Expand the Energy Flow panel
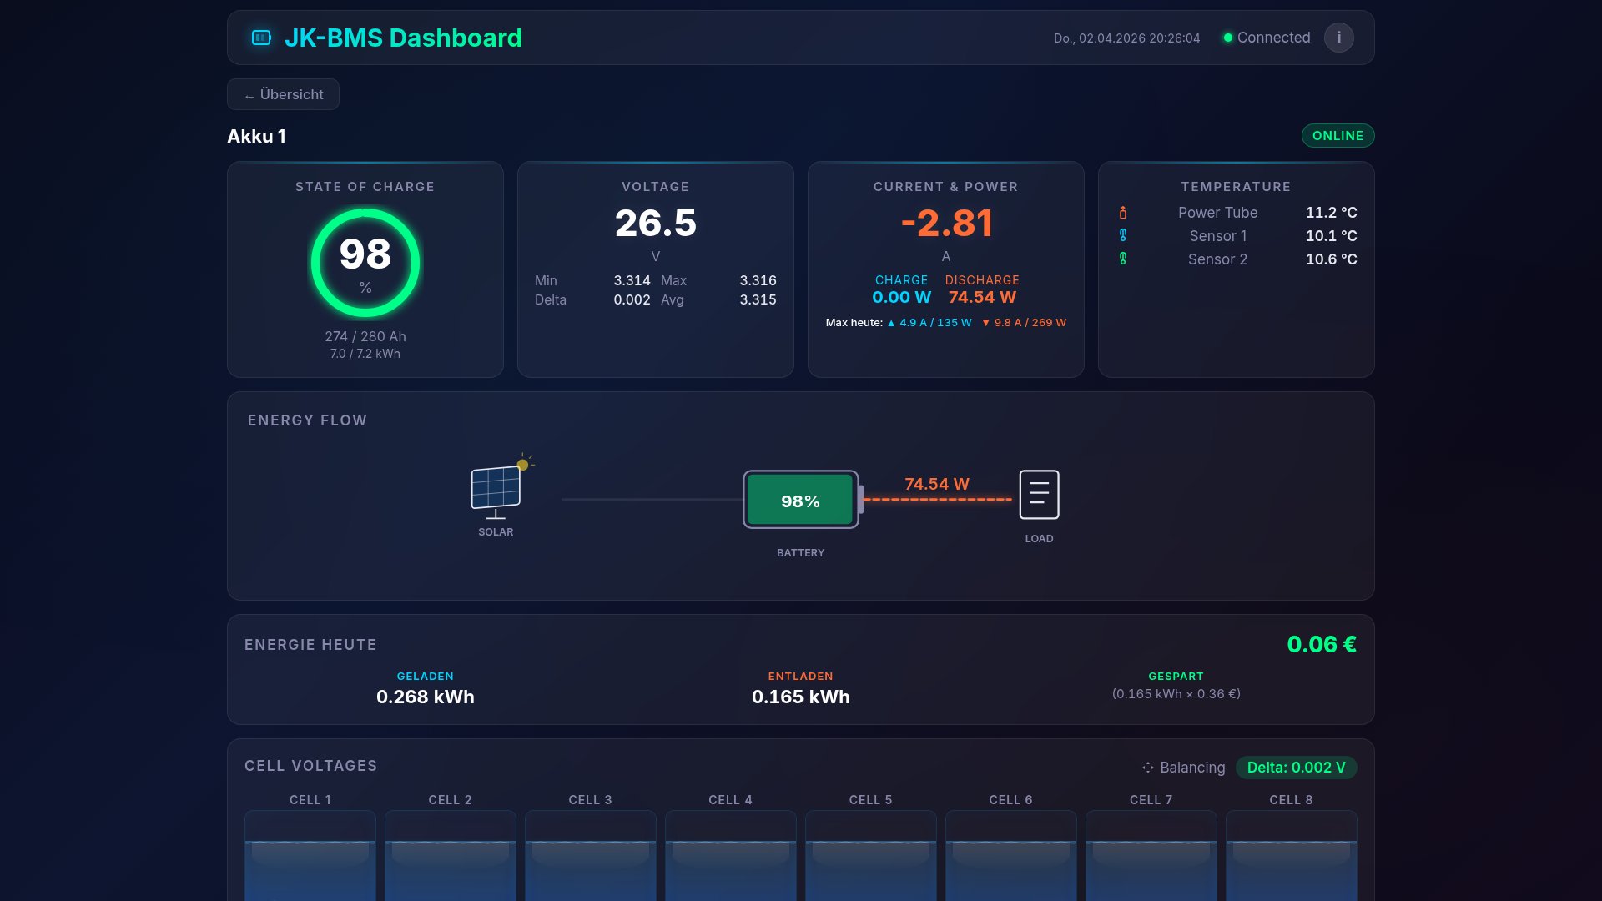 point(307,420)
